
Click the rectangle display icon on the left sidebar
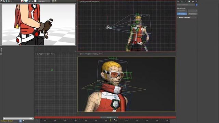pos(1,54)
